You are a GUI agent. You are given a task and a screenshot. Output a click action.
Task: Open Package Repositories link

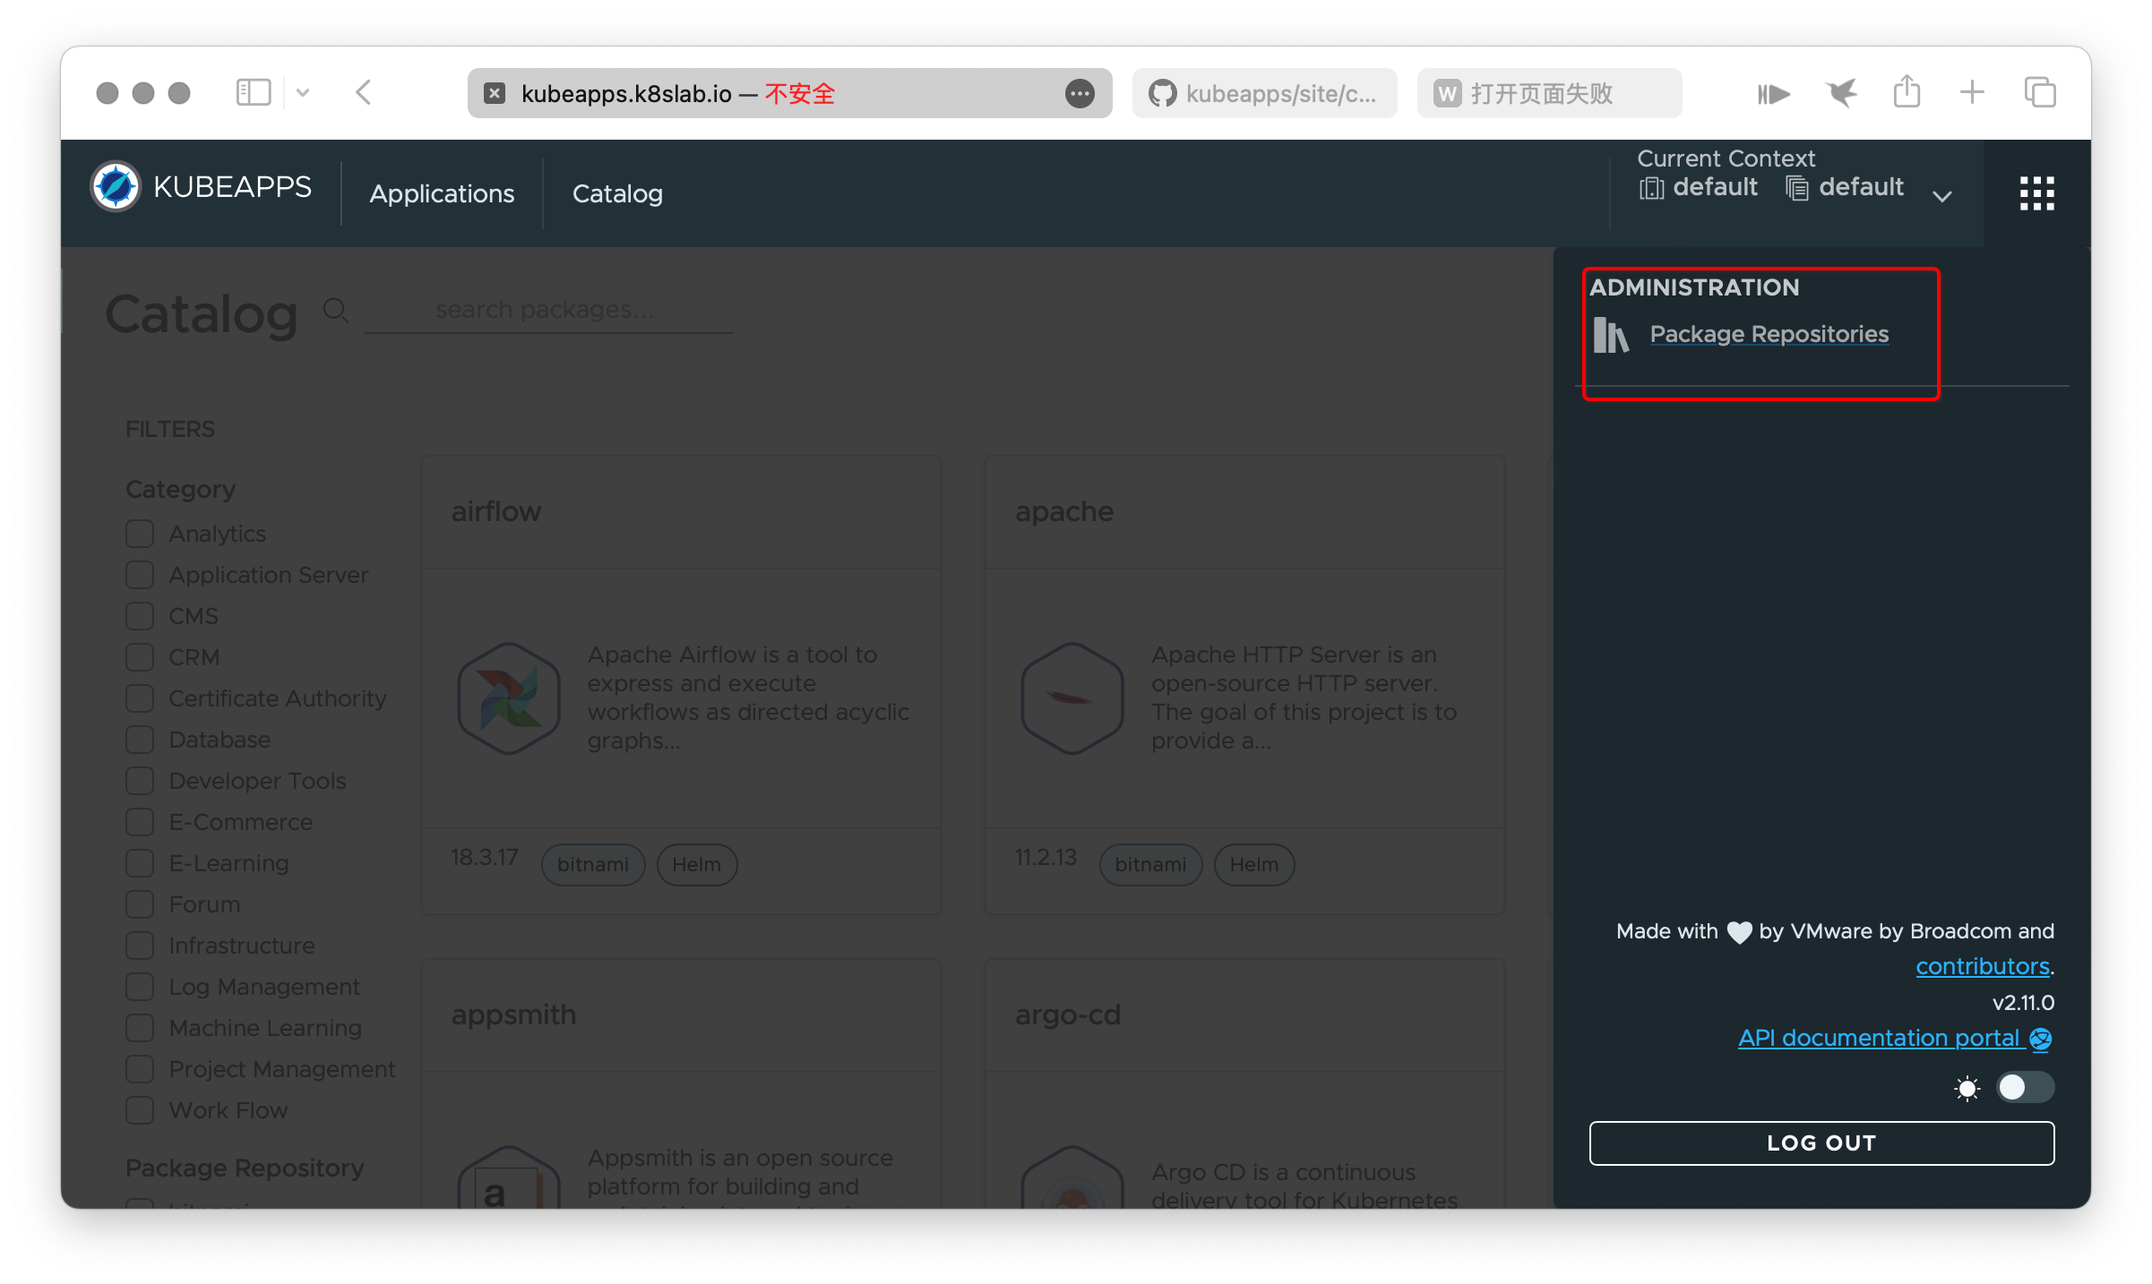coord(1769,334)
